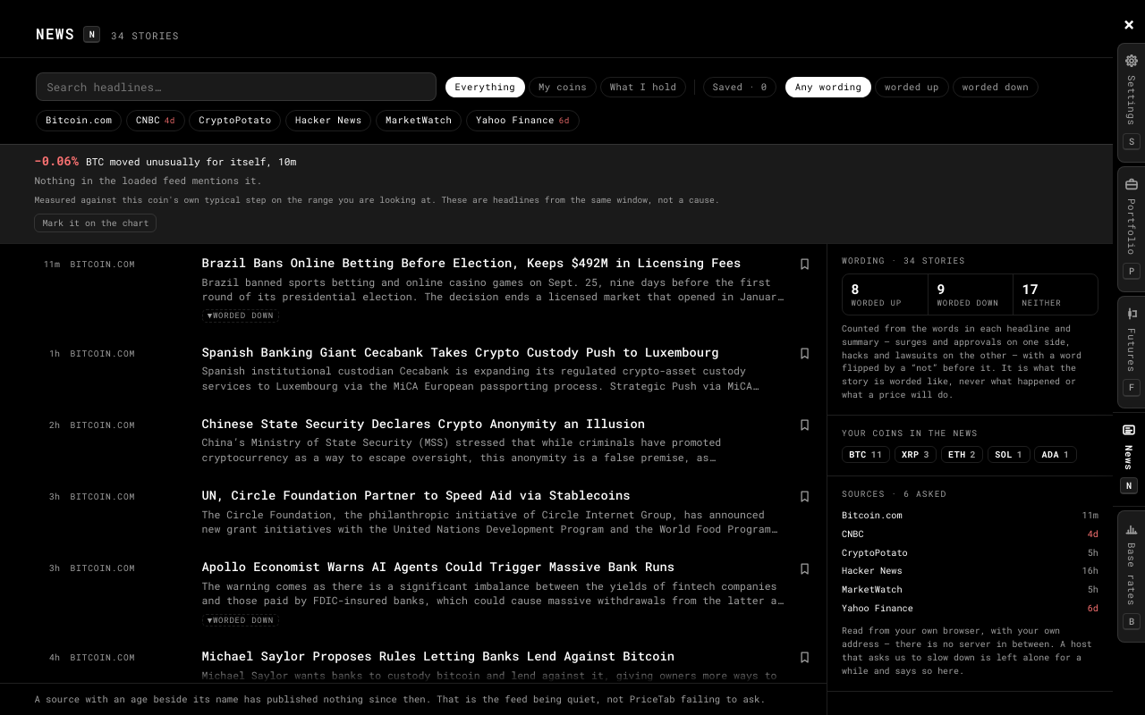This screenshot has height=715, width=1145.
Task: Open the Spanish Banking Giant Cecabank headline
Action: (460, 352)
